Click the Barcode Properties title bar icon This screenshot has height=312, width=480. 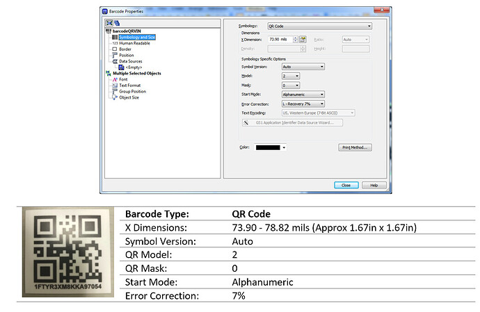tap(105, 11)
